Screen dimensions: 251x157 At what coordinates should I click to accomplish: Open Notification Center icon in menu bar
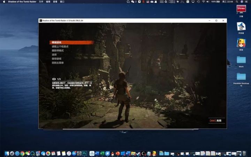click(246, 2)
